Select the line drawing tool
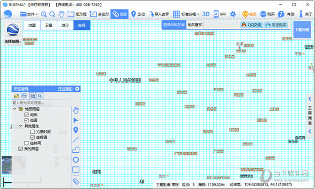315x189 pixels. [76, 140]
